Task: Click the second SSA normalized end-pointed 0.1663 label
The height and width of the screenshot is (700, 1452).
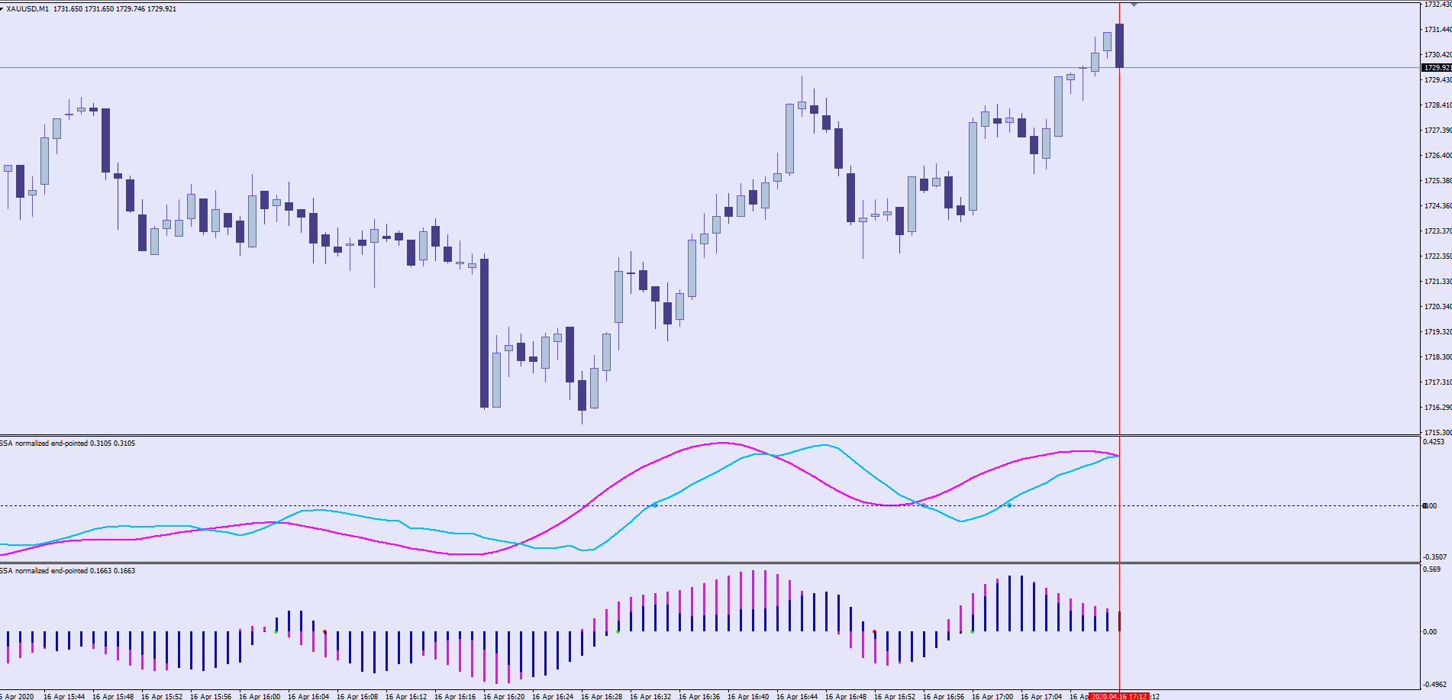Action: pos(67,571)
